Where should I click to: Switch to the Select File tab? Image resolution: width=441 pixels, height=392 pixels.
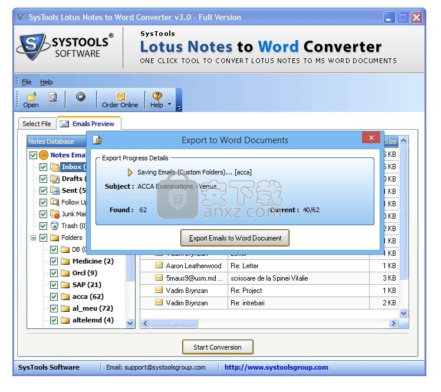[37, 124]
